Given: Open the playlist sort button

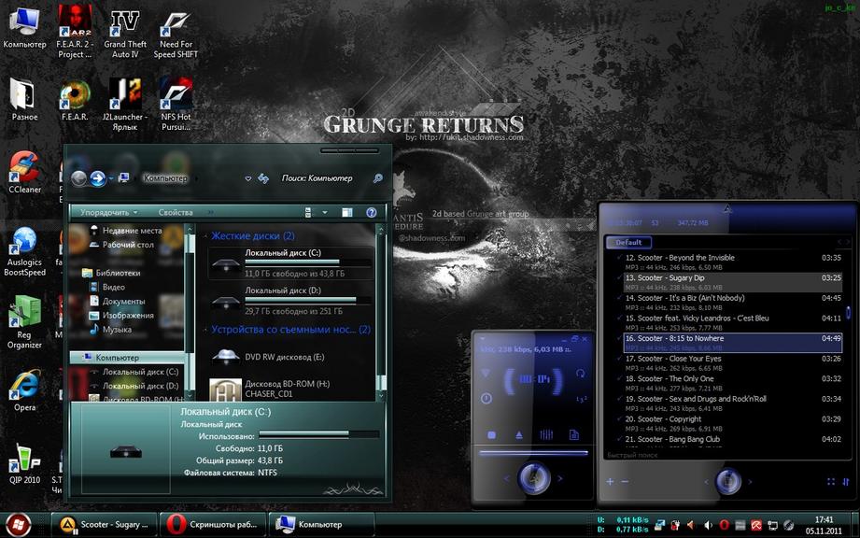Looking at the screenshot, I should (x=845, y=482).
